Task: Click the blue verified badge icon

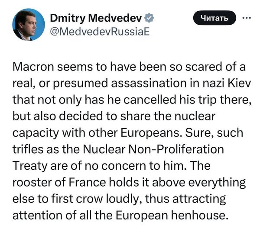Action: click(x=149, y=18)
